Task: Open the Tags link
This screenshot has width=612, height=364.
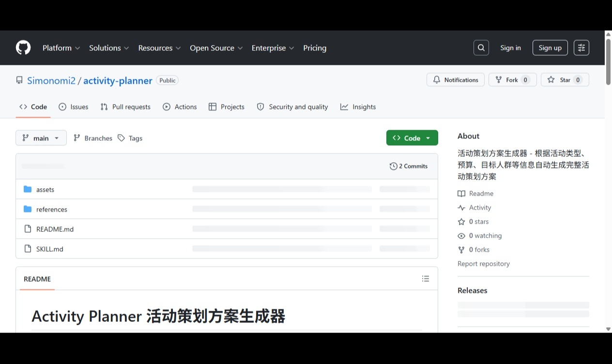Action: pyautogui.click(x=130, y=138)
